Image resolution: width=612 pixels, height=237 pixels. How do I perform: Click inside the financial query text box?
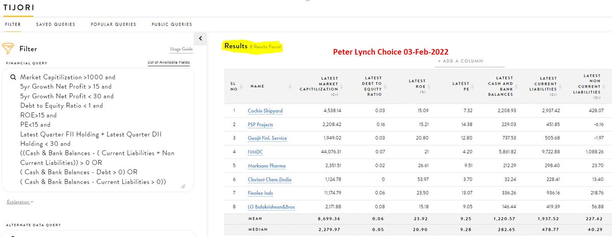[98, 130]
